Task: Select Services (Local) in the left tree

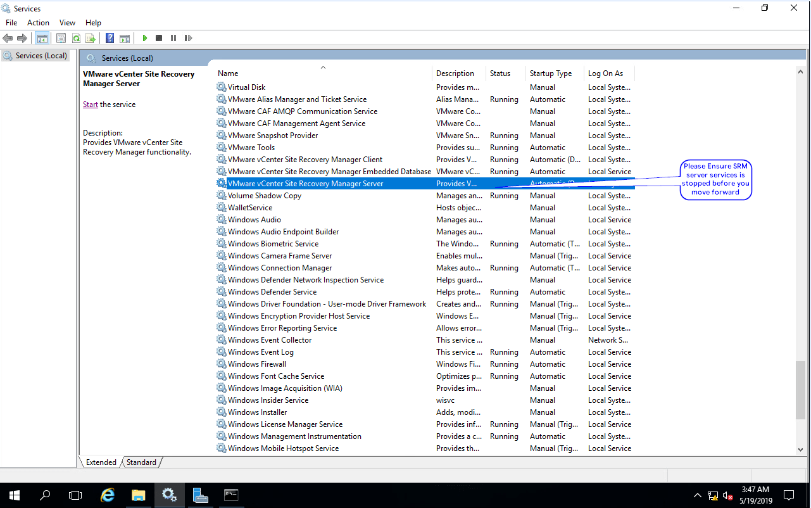Action: pos(41,55)
